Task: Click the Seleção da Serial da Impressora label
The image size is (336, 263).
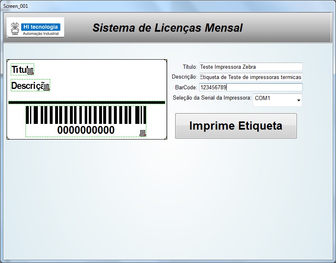Action: 212,98
